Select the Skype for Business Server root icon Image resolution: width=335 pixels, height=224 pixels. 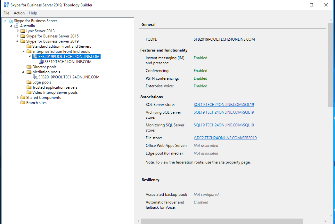pyautogui.click(x=10, y=20)
